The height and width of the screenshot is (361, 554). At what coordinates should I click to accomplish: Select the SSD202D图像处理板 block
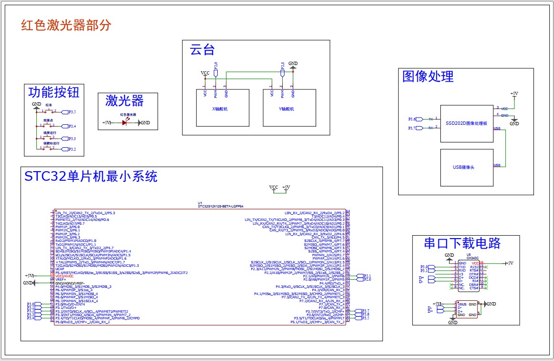(467, 124)
